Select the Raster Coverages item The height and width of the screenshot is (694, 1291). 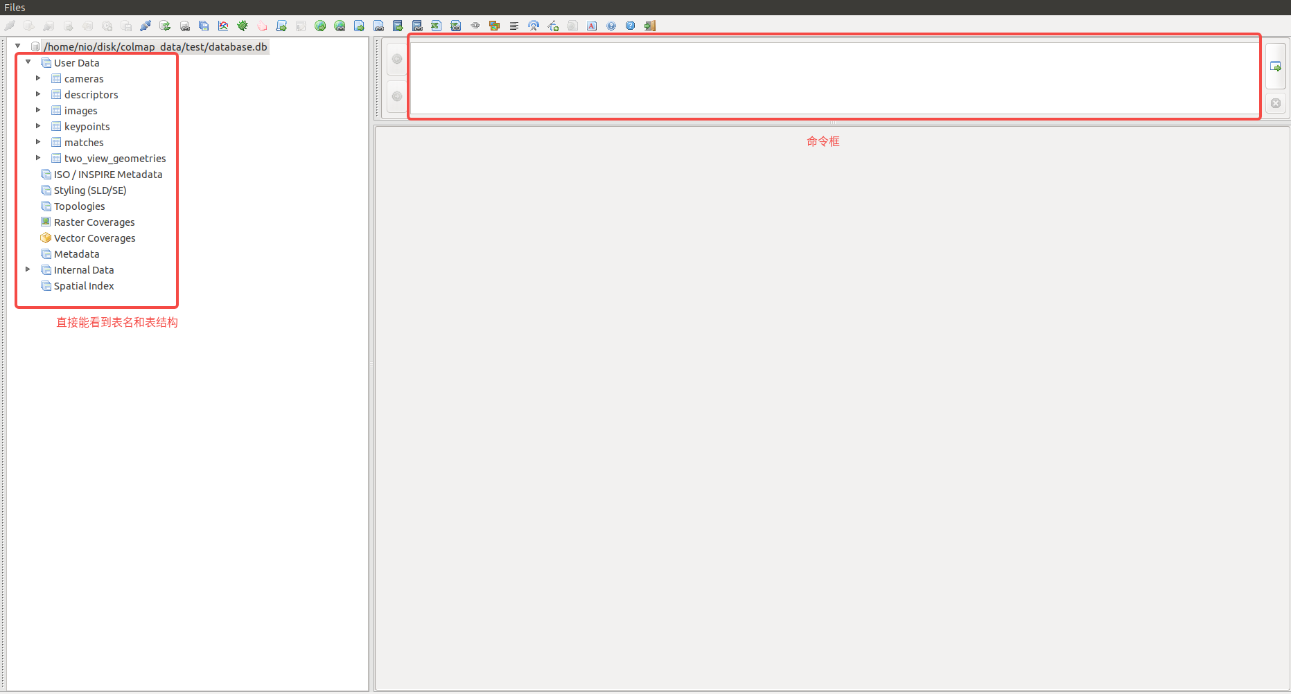(94, 222)
